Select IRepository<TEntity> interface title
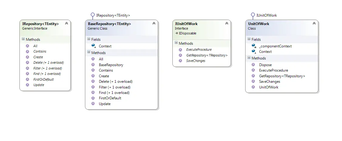342x141 pixels. point(40,24)
